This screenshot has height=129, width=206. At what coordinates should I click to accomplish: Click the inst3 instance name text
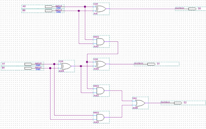[96, 122]
